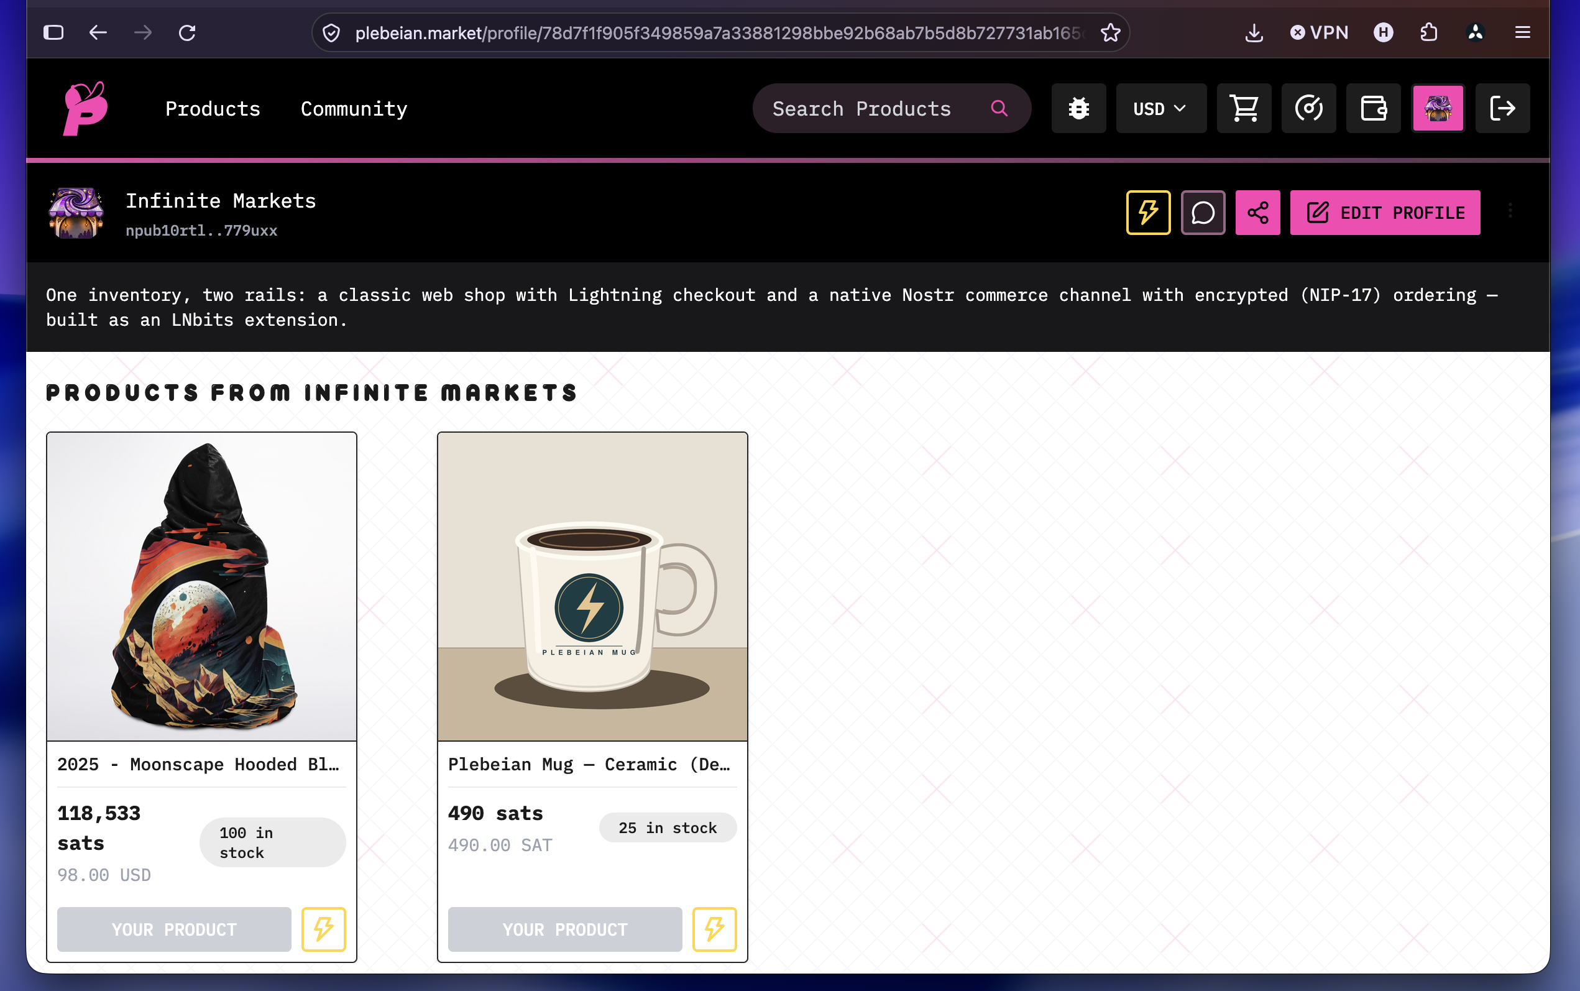Click the EDIT PROFILE button
This screenshot has width=1580, height=991.
tap(1385, 213)
